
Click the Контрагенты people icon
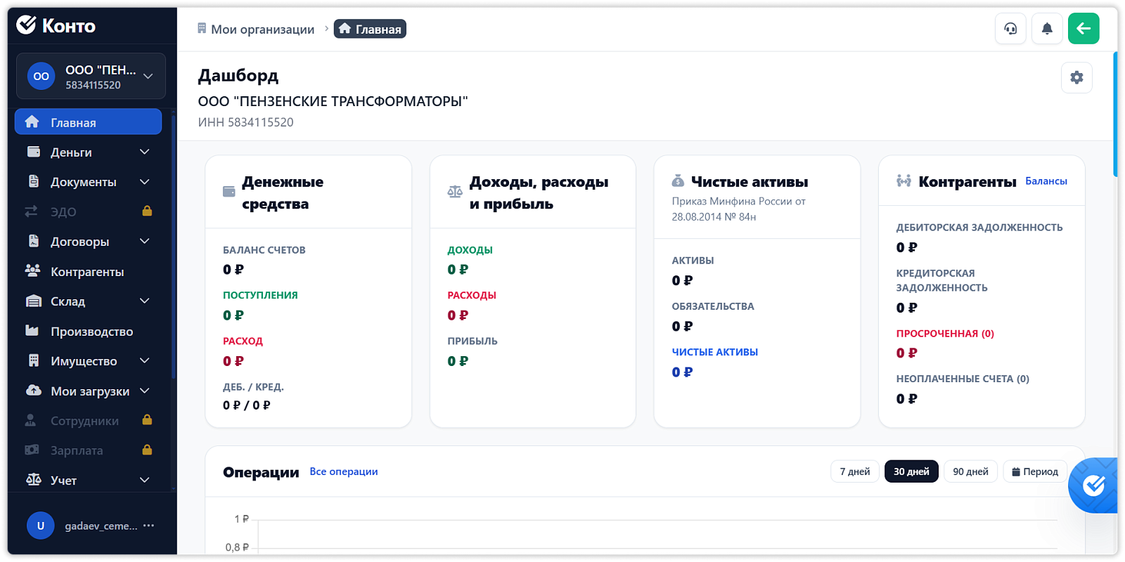tap(32, 270)
